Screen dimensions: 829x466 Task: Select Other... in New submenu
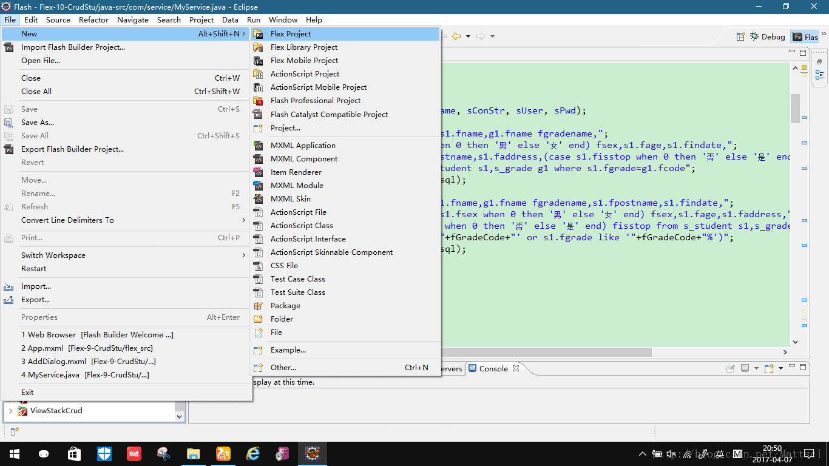pos(345,368)
